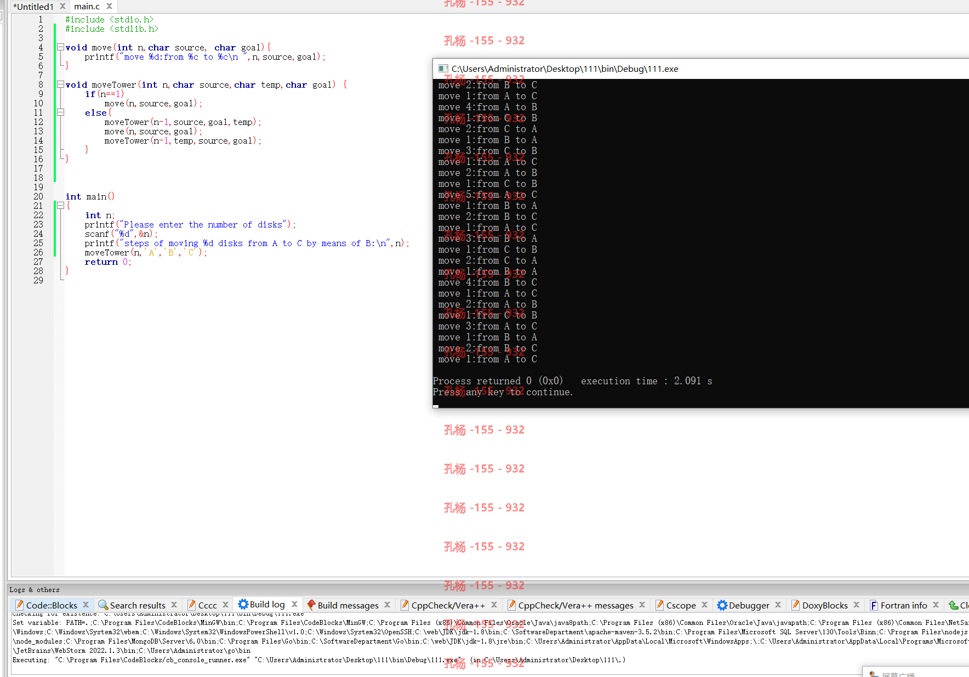Close the Cscope log tab
The image size is (969, 677).
click(705, 605)
